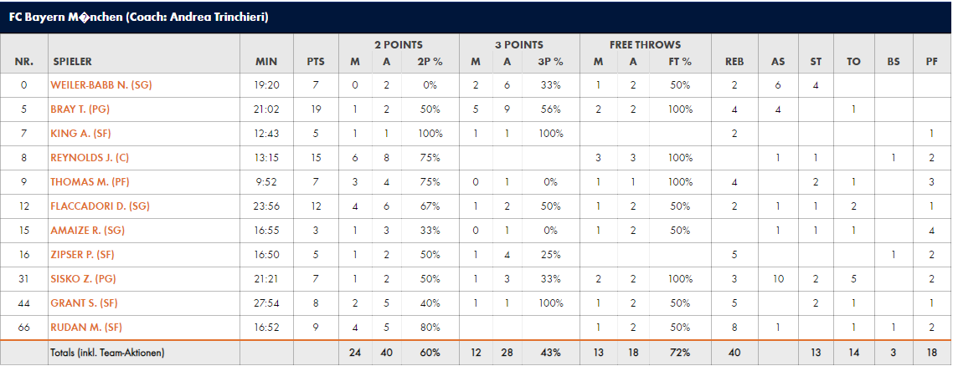953x366 pixels.
Task: Click the Bray T. (PG) player name
Action: (x=80, y=109)
